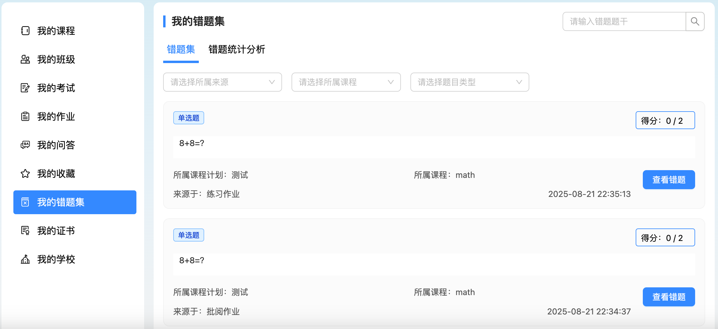Viewport: 718px width, 329px height.
Task: Click the 我的作业 clipboard icon
Action: click(x=25, y=116)
